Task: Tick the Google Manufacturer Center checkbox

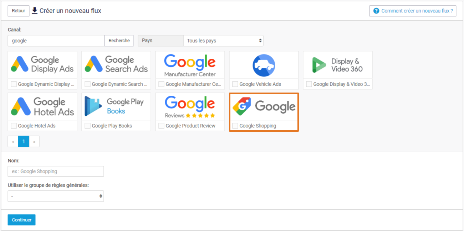Action: click(x=161, y=84)
